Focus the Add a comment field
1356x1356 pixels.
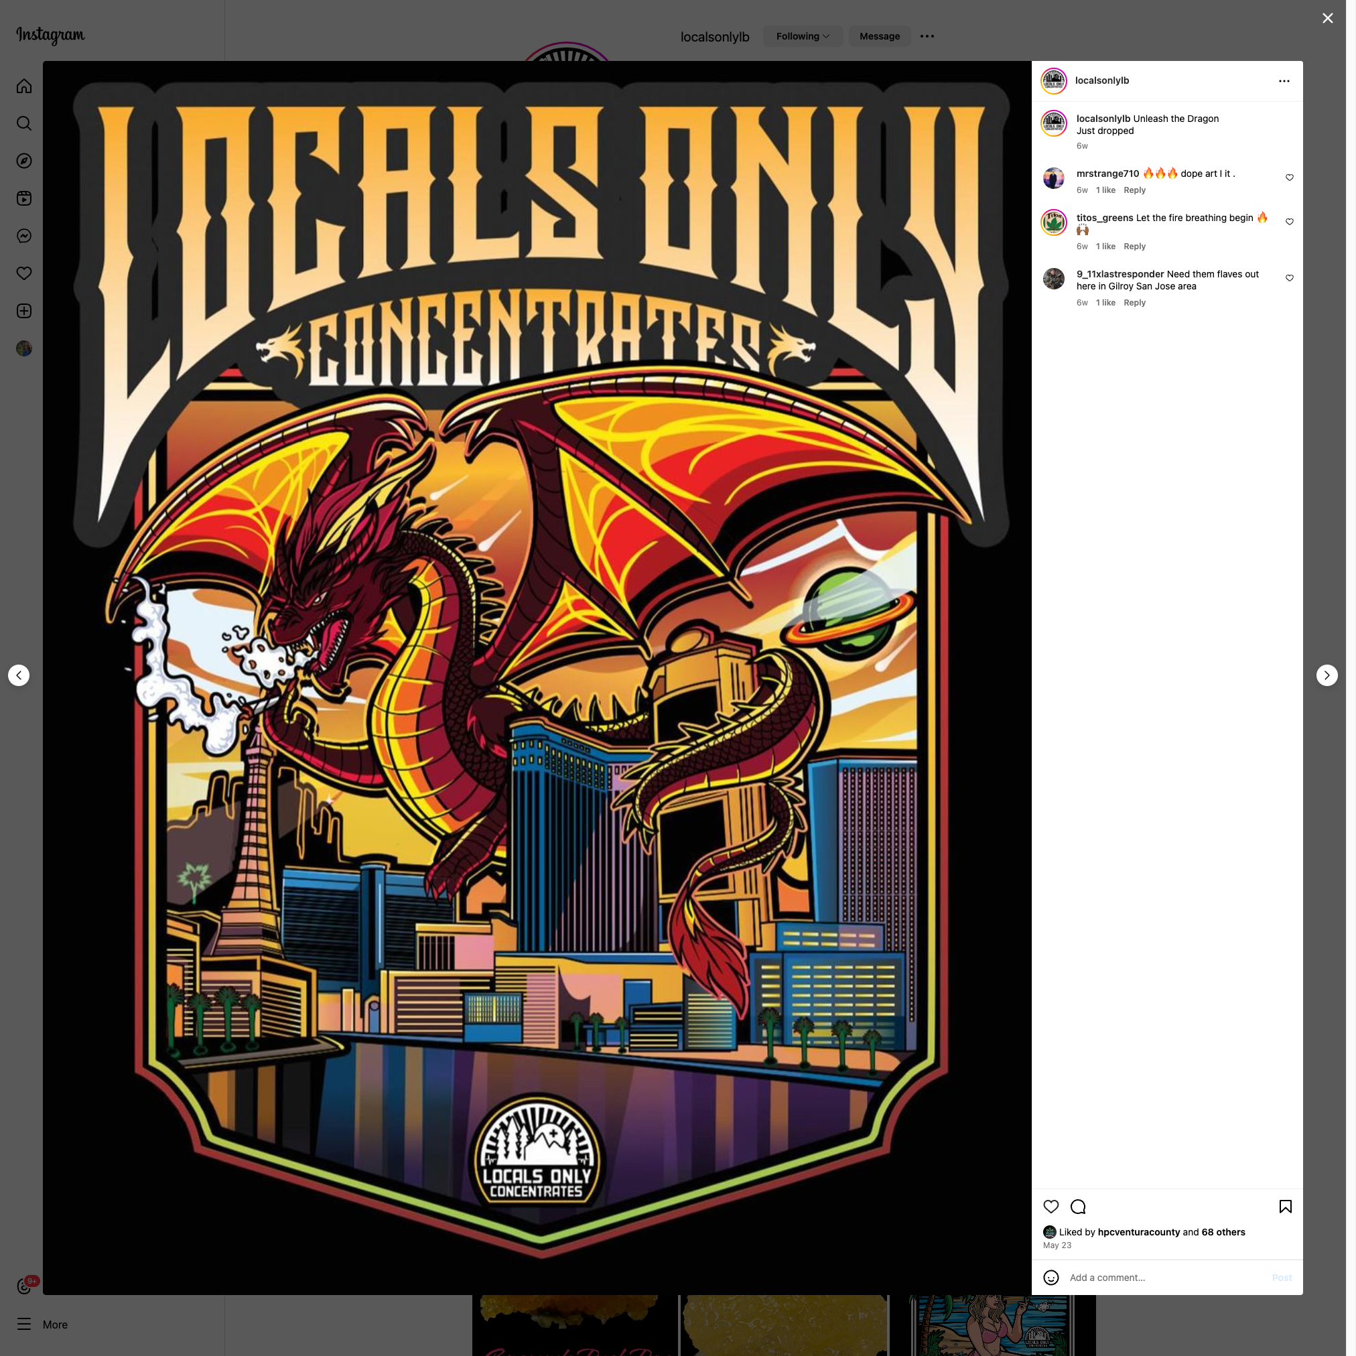[x=1165, y=1278]
